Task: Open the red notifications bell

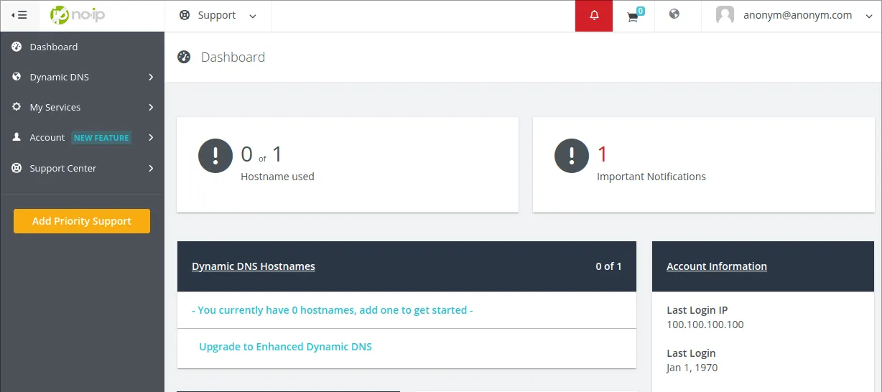Action: [593, 16]
